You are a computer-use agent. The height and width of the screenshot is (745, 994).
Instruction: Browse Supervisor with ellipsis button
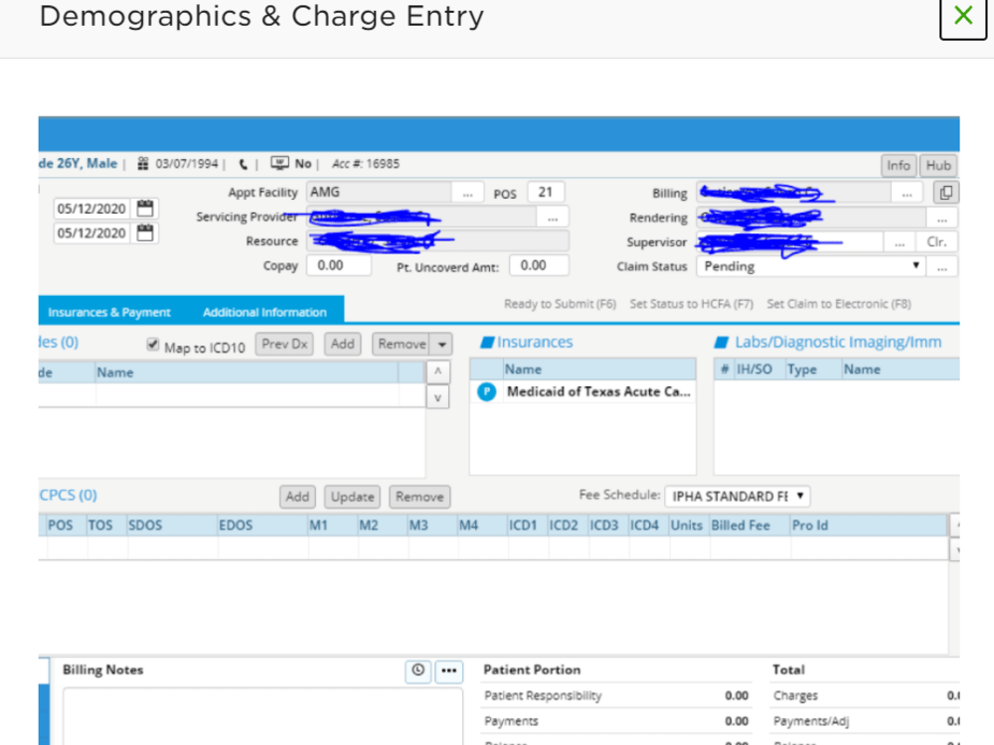tap(900, 242)
